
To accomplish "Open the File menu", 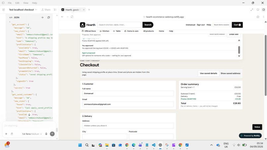I will pyautogui.click(x=10, y=3).
